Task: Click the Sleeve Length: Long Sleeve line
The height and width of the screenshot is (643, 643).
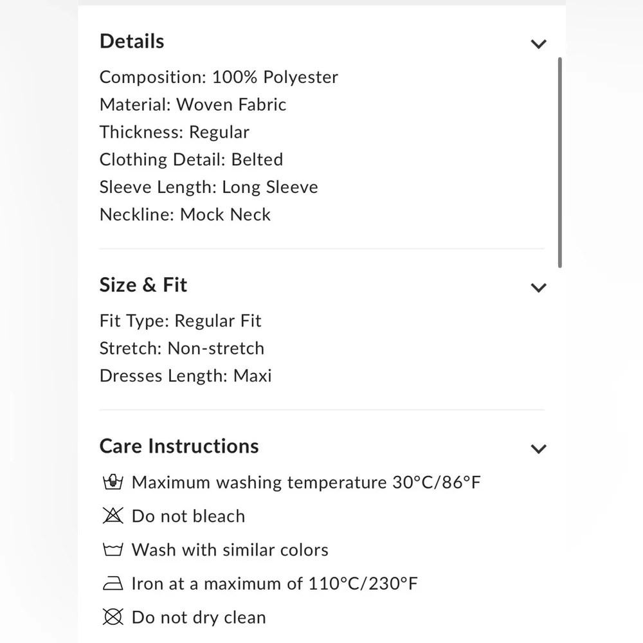Action: click(209, 187)
